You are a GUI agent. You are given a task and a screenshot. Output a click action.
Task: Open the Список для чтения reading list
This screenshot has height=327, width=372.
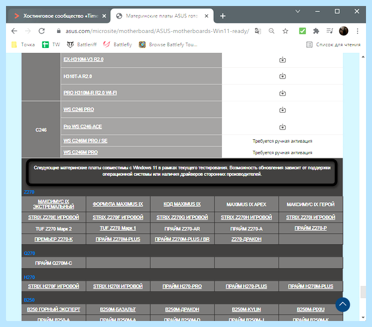[334, 44]
